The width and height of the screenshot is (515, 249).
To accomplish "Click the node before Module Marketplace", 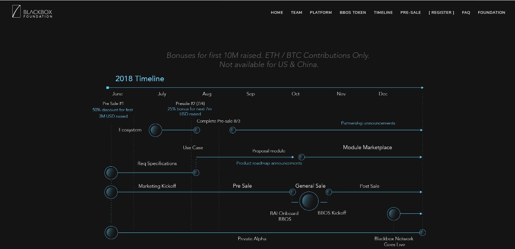I will pyautogui.click(x=302, y=157).
